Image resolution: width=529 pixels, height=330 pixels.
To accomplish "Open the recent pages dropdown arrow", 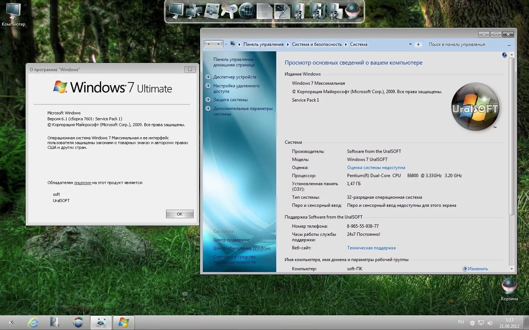I will [226, 44].
